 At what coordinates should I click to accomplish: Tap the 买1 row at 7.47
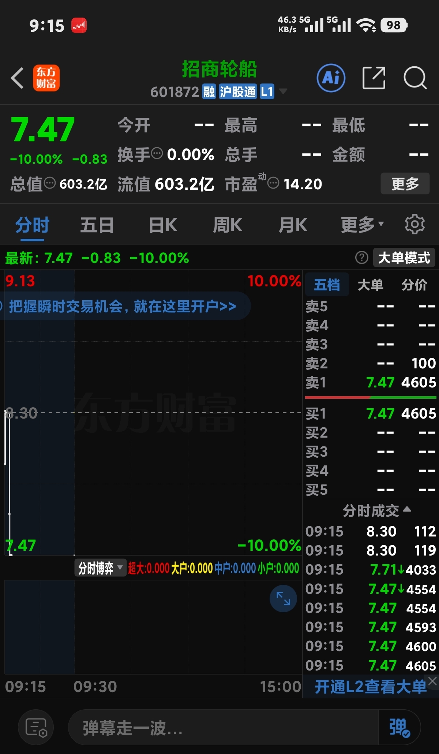click(371, 413)
